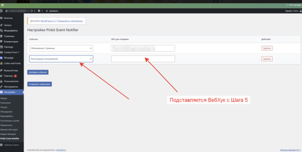Click the red plugins update badge
The image size is (302, 152).
tap(15, 76)
